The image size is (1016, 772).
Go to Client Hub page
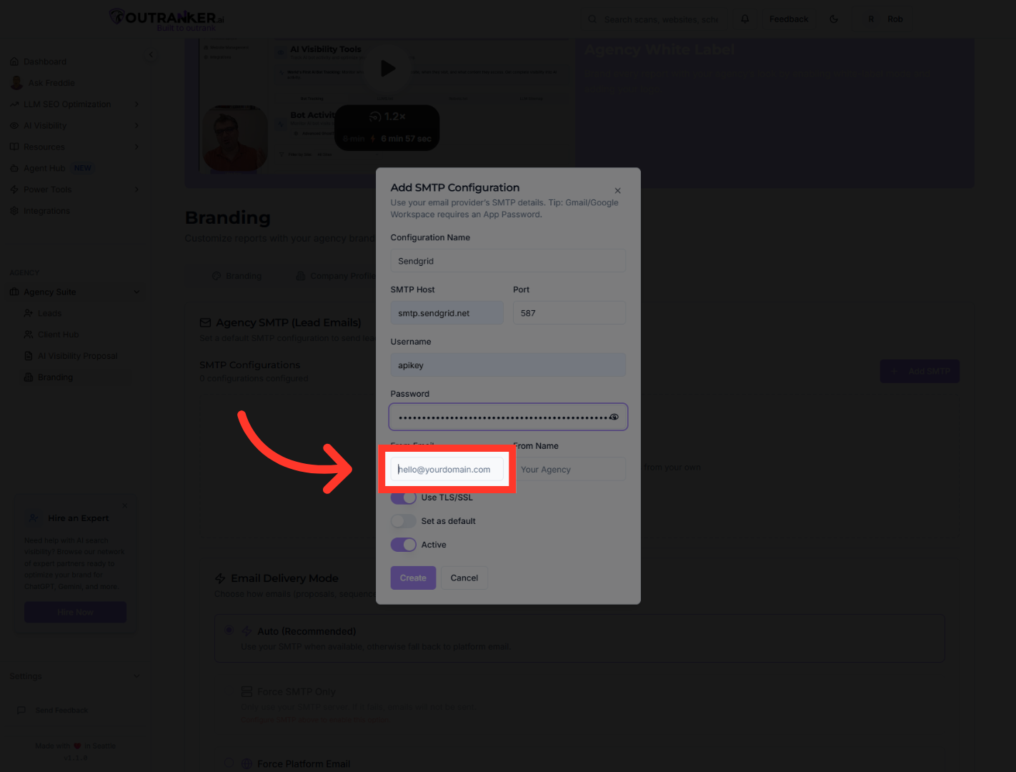coord(58,335)
